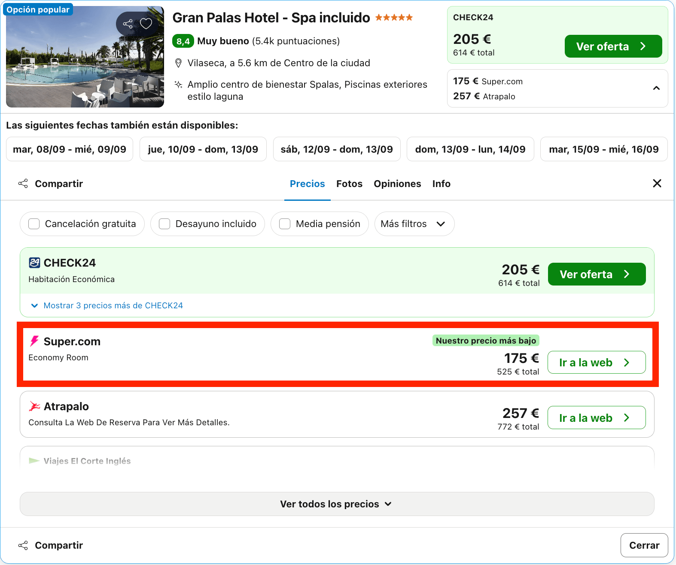Click the Viajes El Corte Inglés row
Image resolution: width=676 pixels, height=565 pixels.
(x=337, y=458)
